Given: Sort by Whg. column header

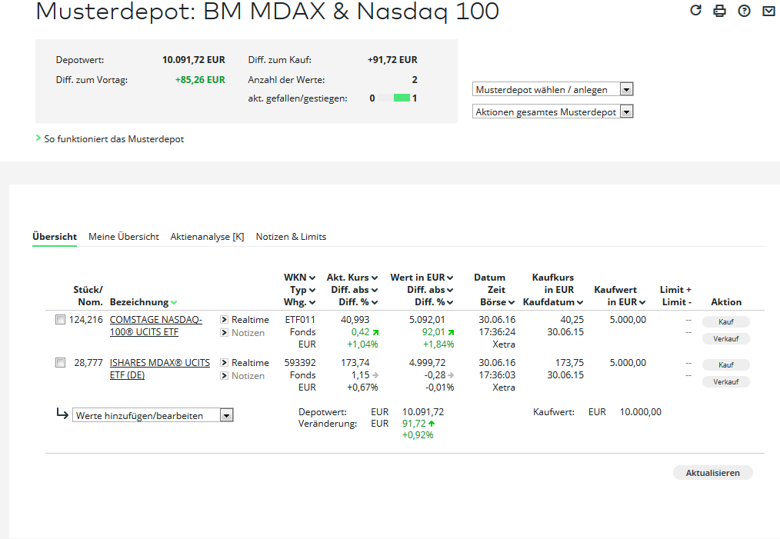Looking at the screenshot, I should [x=299, y=302].
